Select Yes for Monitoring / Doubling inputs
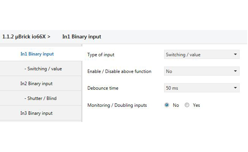This screenshot has height=152, width=248. click(x=187, y=105)
